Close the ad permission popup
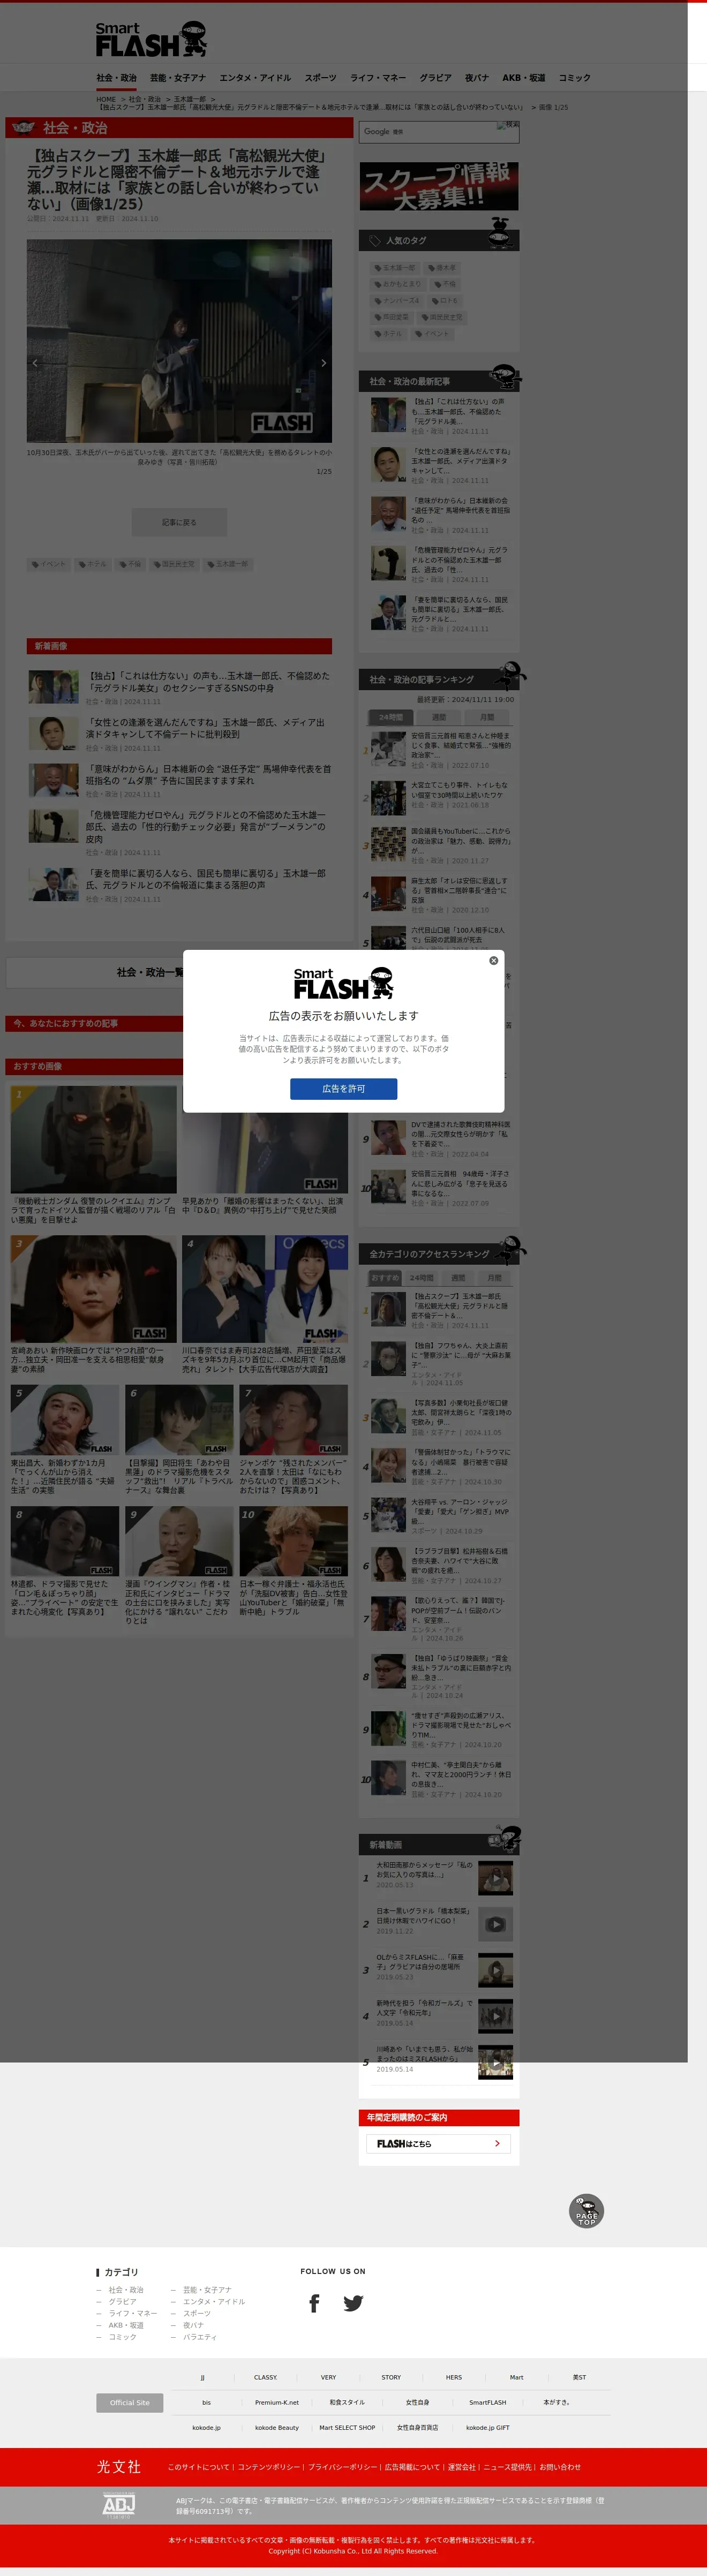Viewport: 707px width, 2576px height. 493,960
